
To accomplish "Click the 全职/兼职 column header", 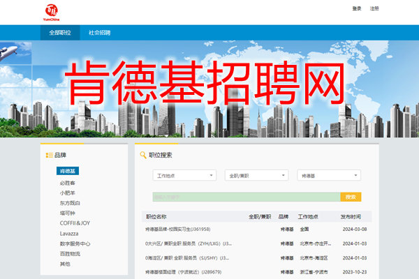I will point(260,216).
